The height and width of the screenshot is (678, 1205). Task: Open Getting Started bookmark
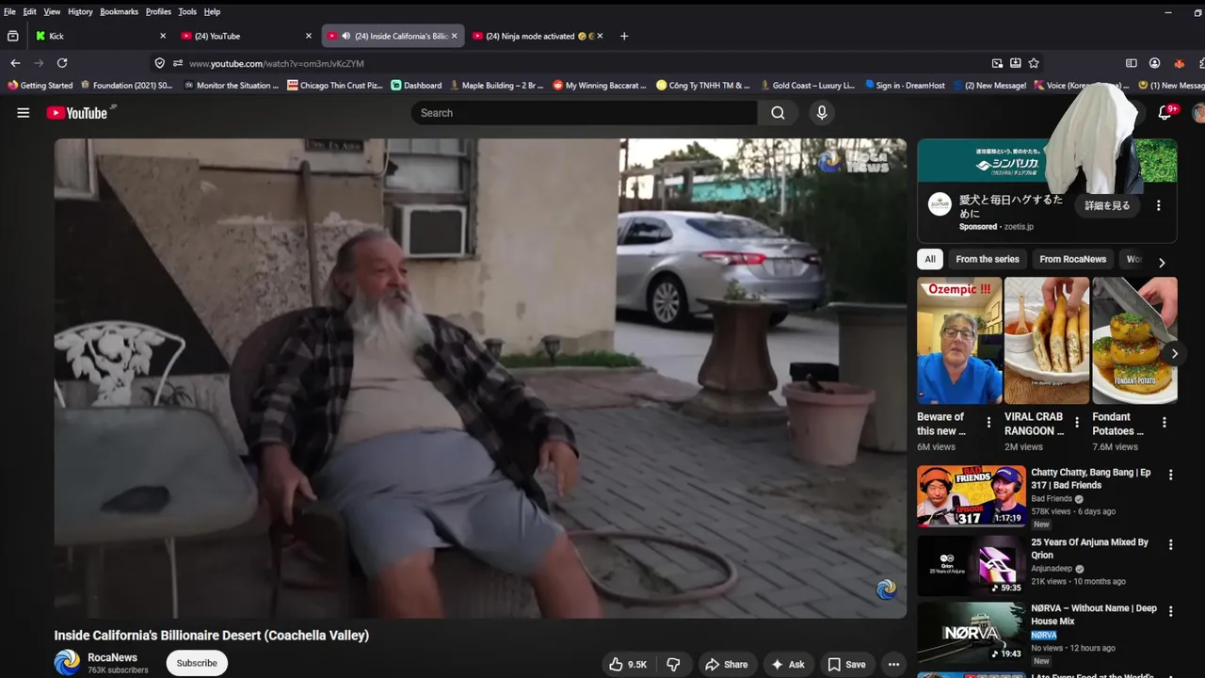coord(40,85)
